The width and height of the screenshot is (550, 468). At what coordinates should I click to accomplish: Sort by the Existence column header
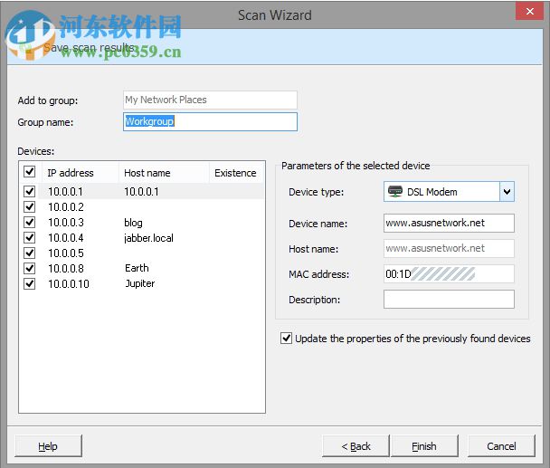237,173
